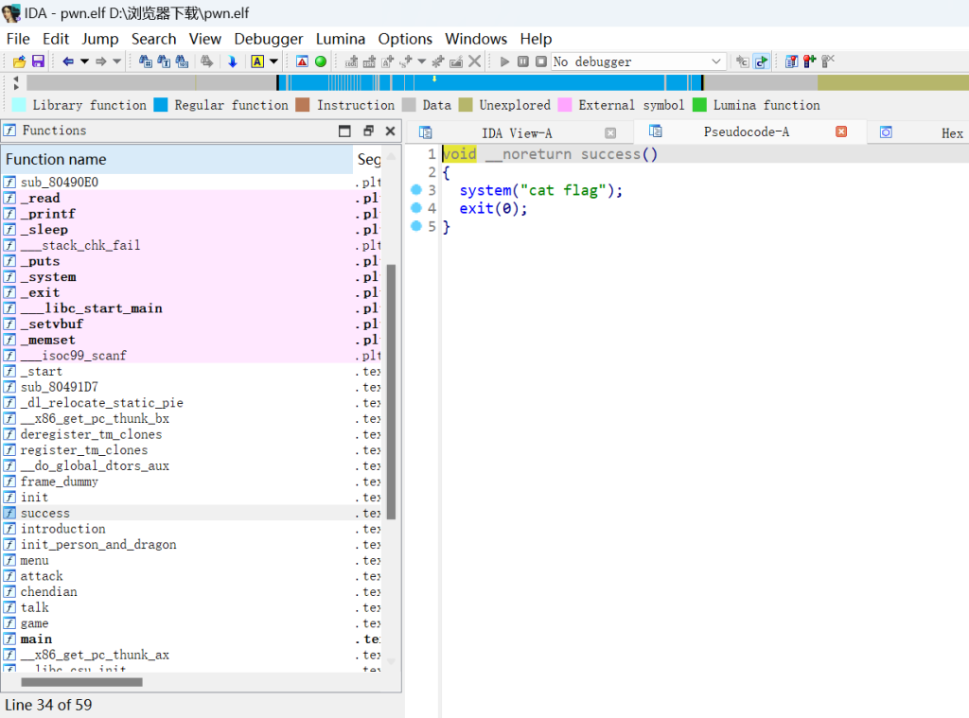
Task: Click the blue down arrow jump icon
Action: pyautogui.click(x=232, y=61)
